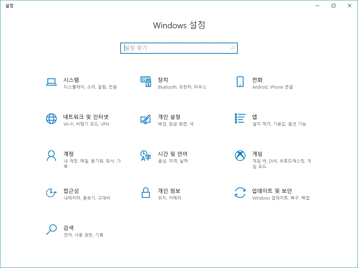
Task: Click text 'Windows 업데이트, 복구, 백업'
Action: 281,198
